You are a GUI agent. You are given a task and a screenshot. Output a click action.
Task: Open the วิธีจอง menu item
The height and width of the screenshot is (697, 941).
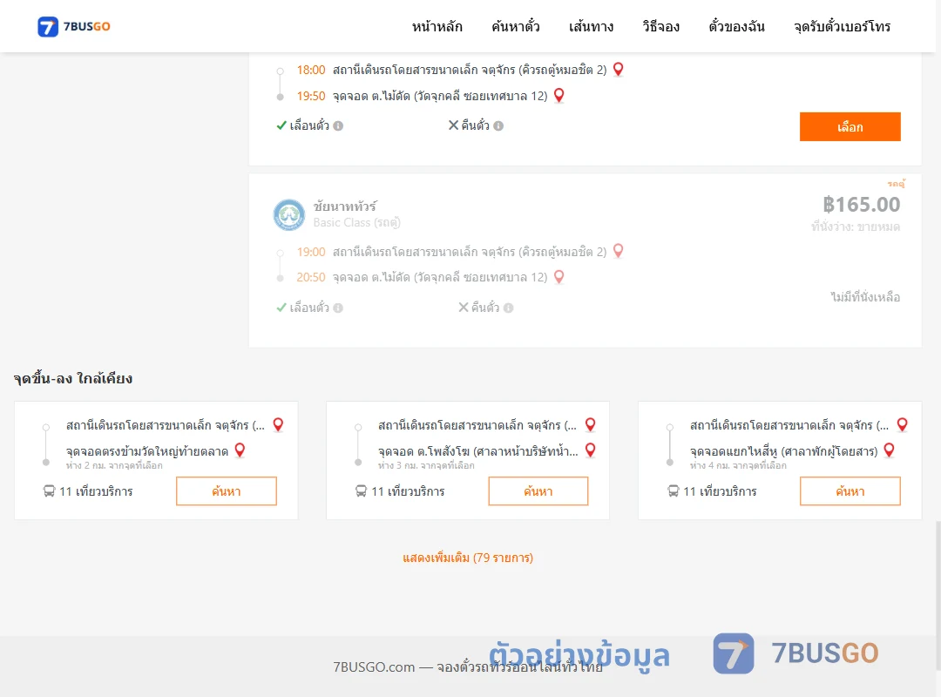click(x=660, y=26)
